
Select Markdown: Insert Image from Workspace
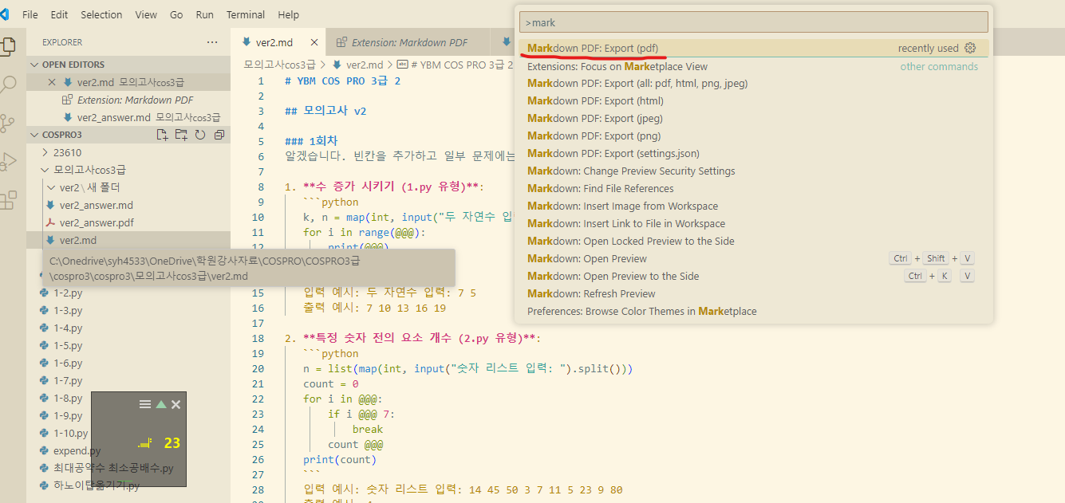click(x=754, y=206)
